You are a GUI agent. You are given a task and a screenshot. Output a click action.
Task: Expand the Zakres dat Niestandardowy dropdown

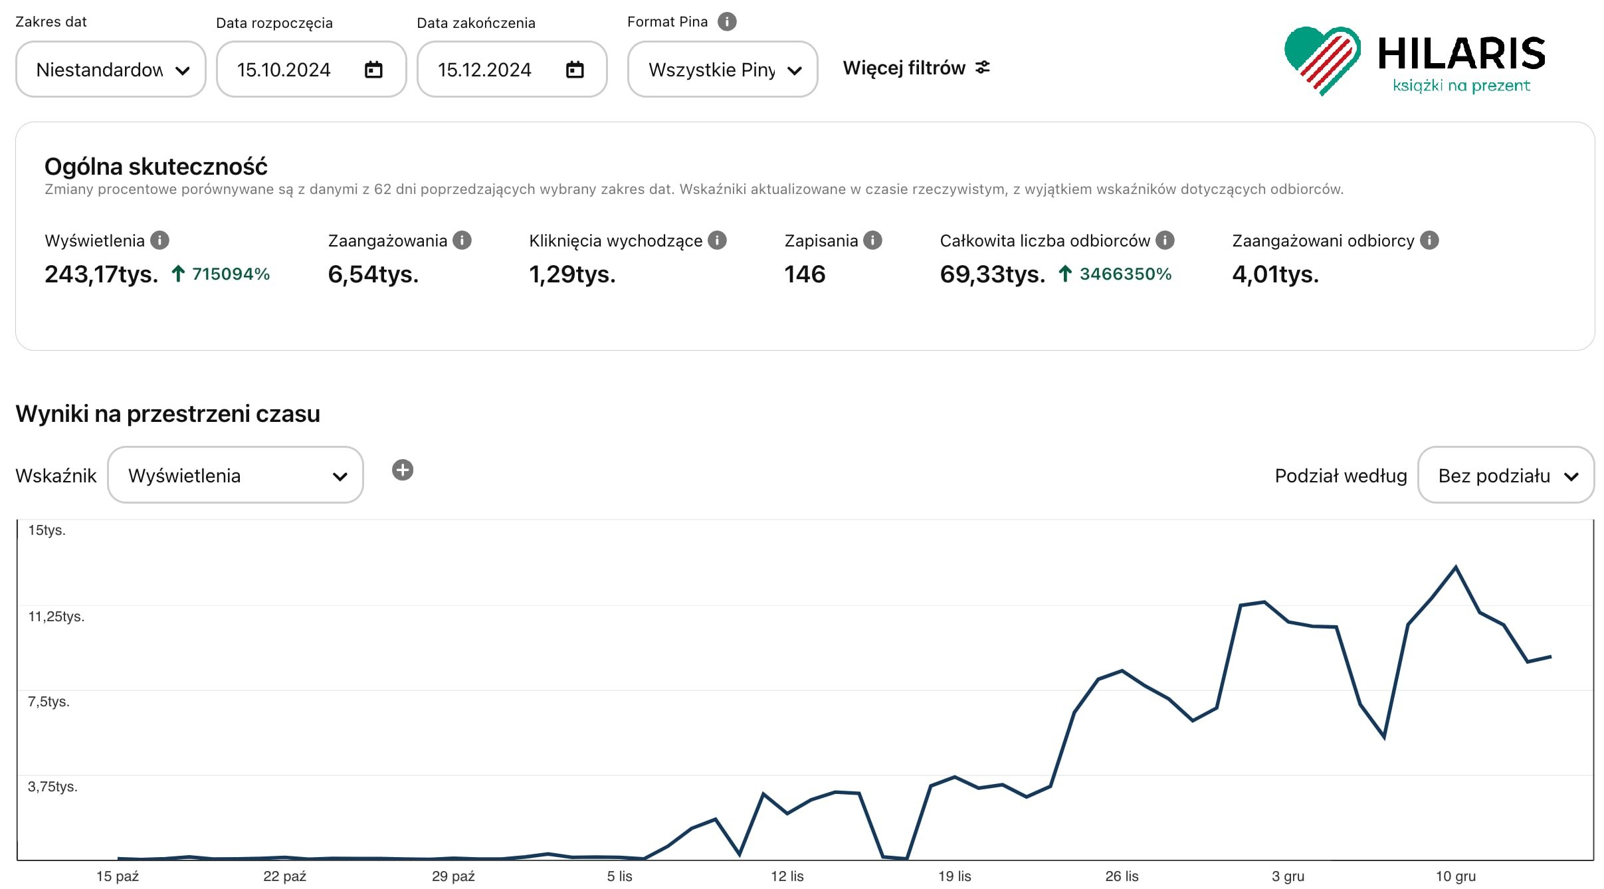(x=111, y=70)
